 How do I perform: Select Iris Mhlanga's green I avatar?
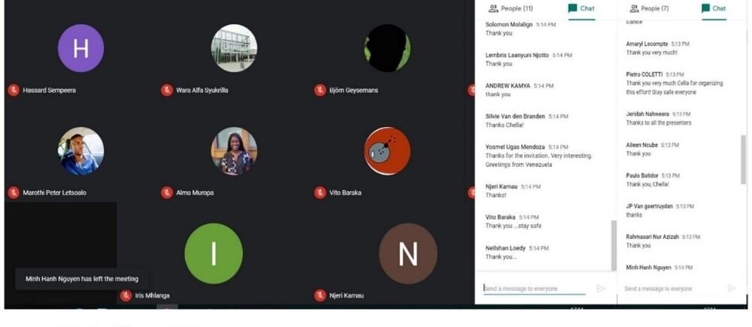(x=214, y=253)
